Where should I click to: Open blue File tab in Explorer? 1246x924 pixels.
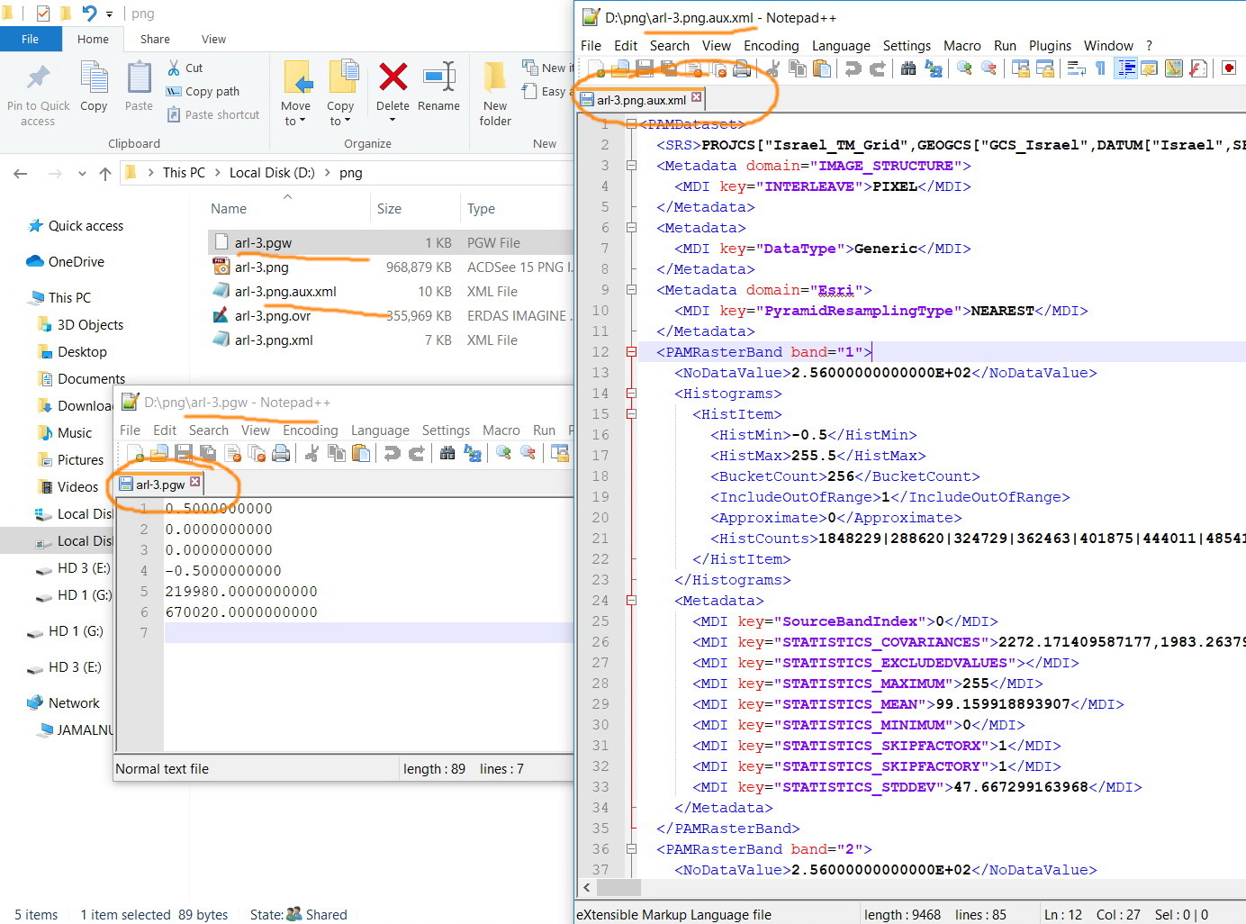tap(31, 40)
